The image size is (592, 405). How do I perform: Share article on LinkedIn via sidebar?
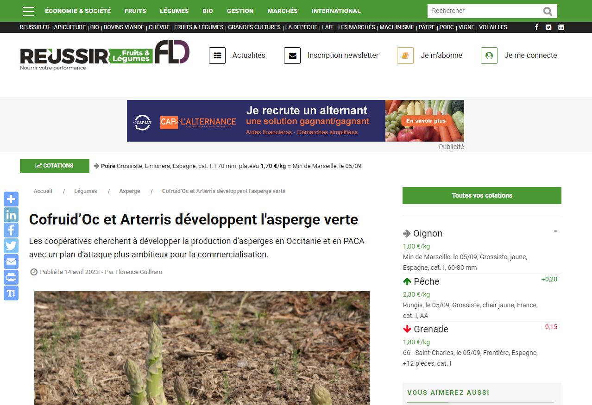(11, 215)
